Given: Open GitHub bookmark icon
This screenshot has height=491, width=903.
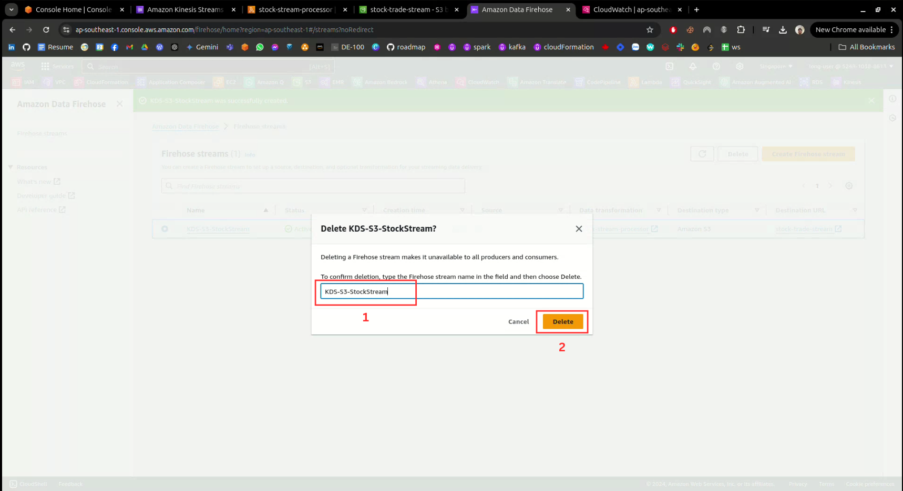Looking at the screenshot, I should 26,47.
